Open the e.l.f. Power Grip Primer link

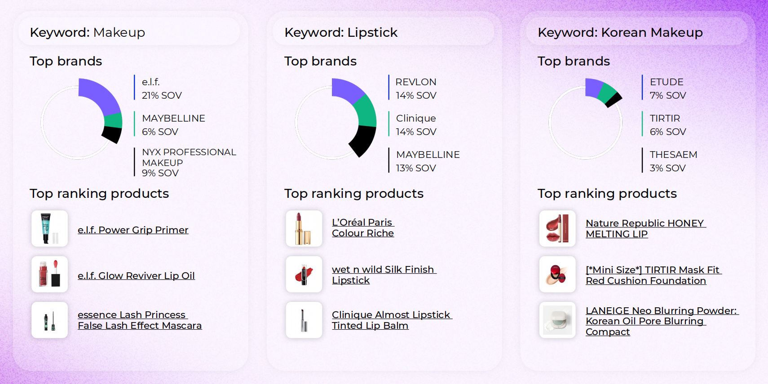(x=133, y=230)
